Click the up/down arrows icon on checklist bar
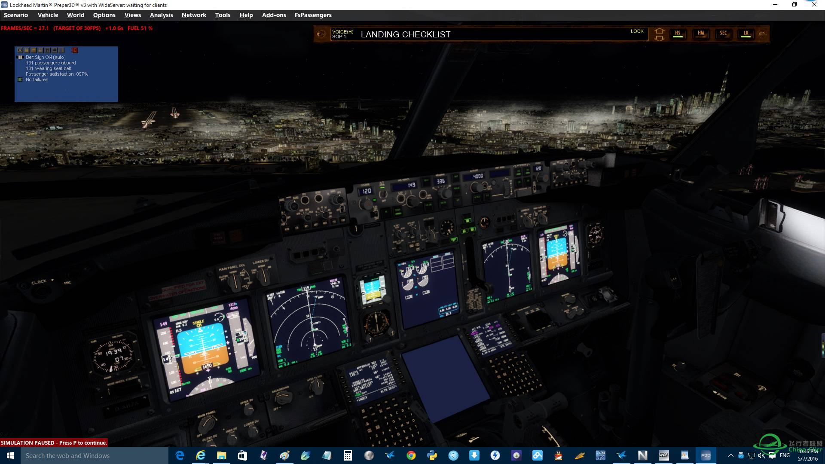 click(x=659, y=34)
